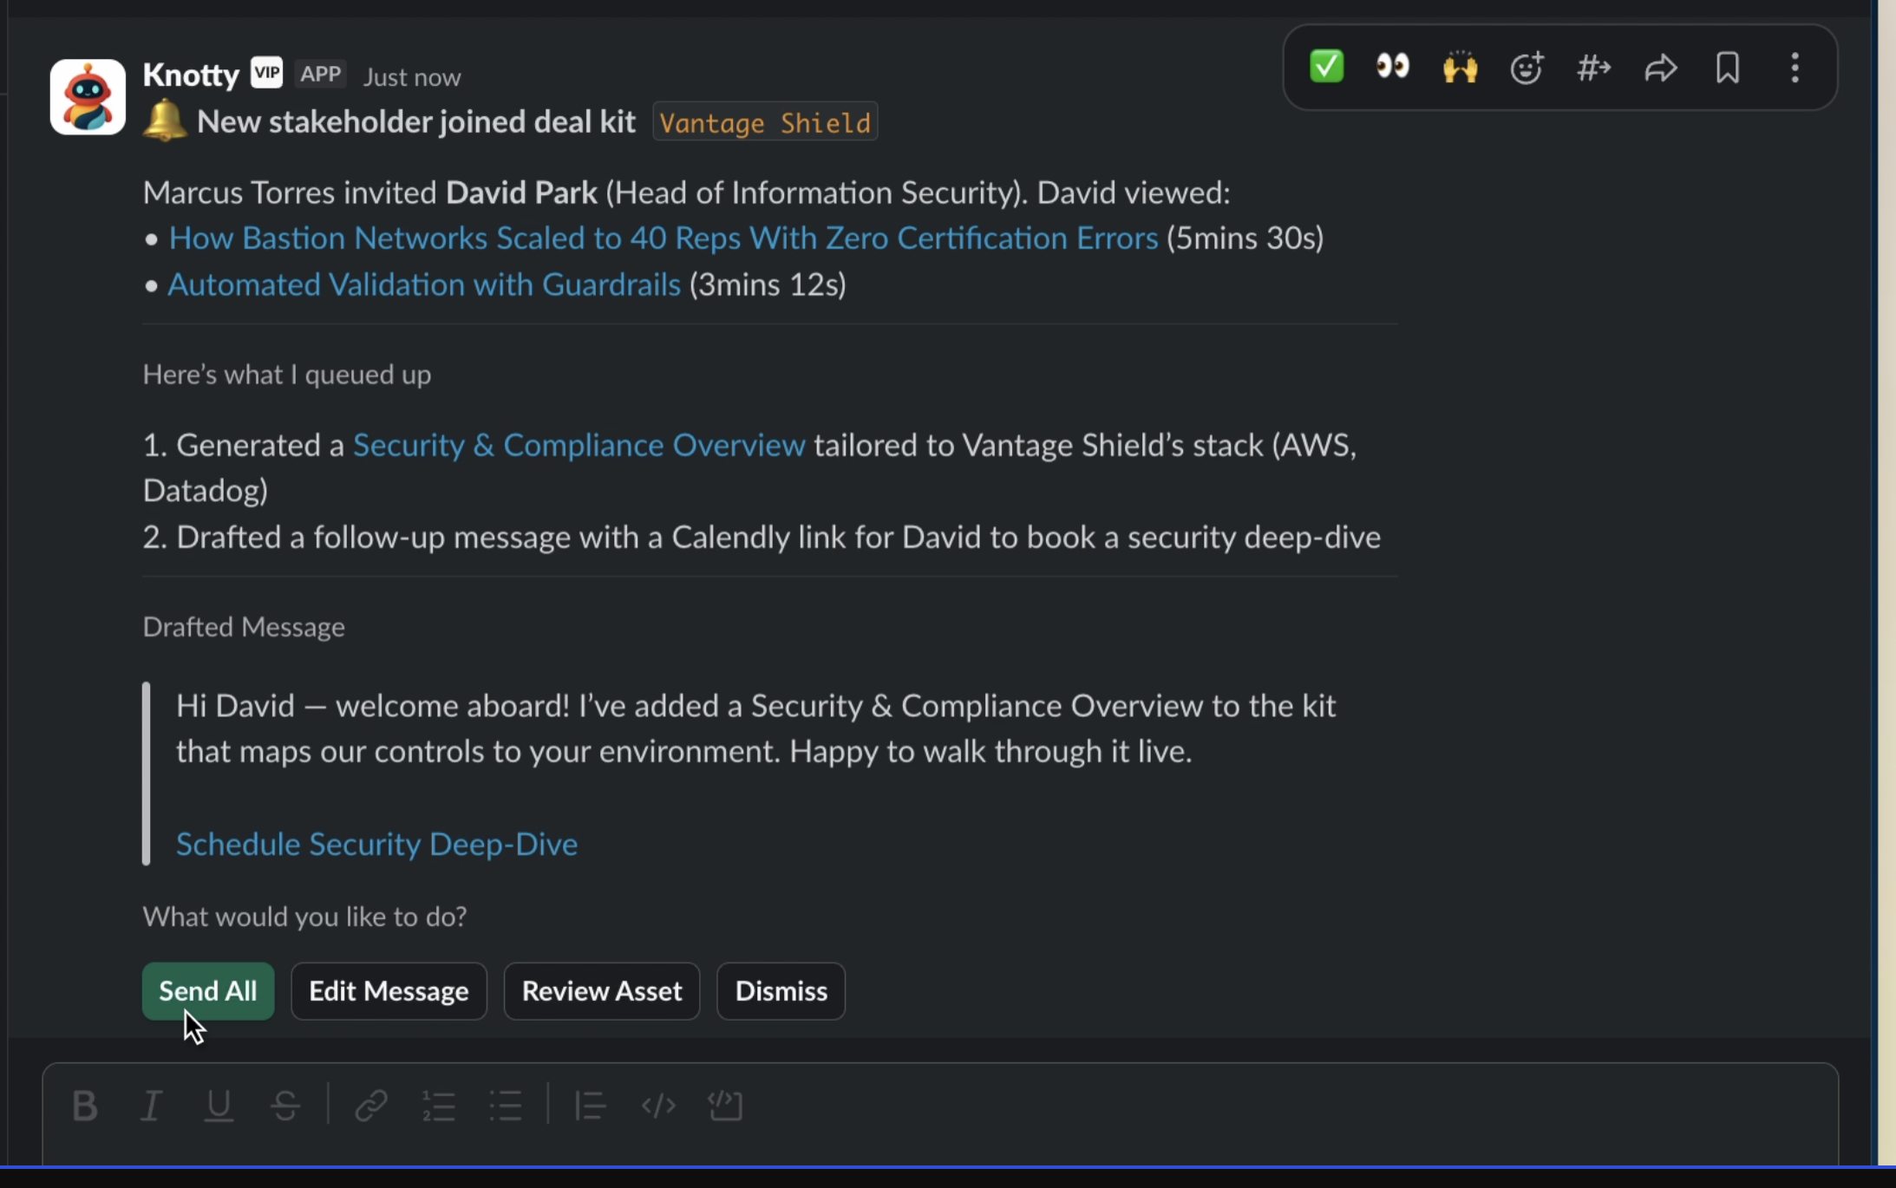Image resolution: width=1896 pixels, height=1188 pixels.
Task: Click the Send All button
Action: tap(207, 990)
